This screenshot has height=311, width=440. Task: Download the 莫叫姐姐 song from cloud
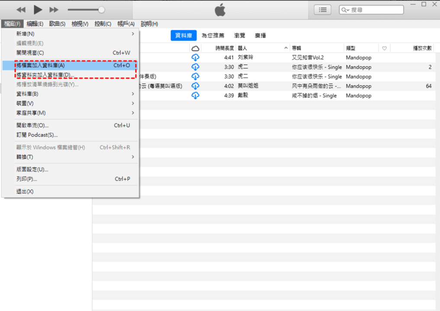(x=195, y=86)
